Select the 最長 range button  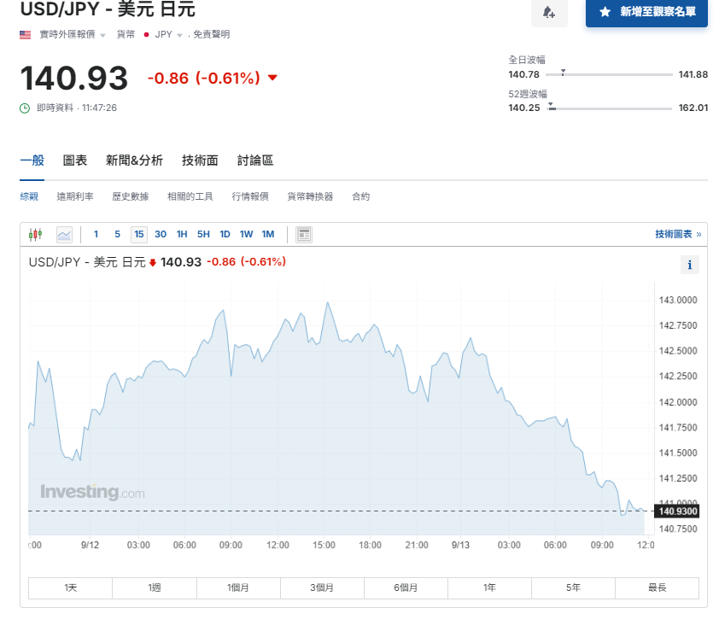[658, 588]
